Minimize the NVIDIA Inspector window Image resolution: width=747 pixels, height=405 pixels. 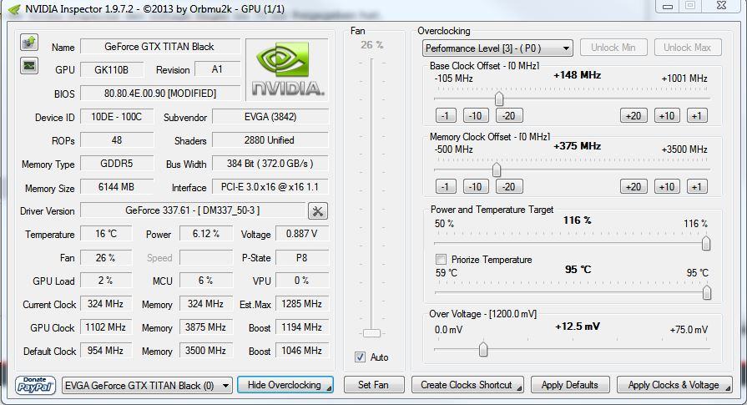point(668,6)
